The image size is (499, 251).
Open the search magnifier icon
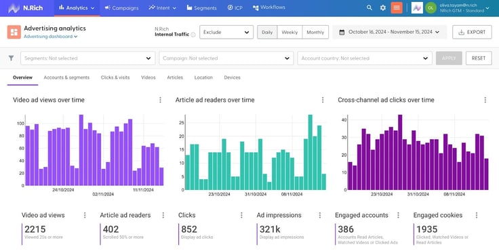tap(369, 7)
